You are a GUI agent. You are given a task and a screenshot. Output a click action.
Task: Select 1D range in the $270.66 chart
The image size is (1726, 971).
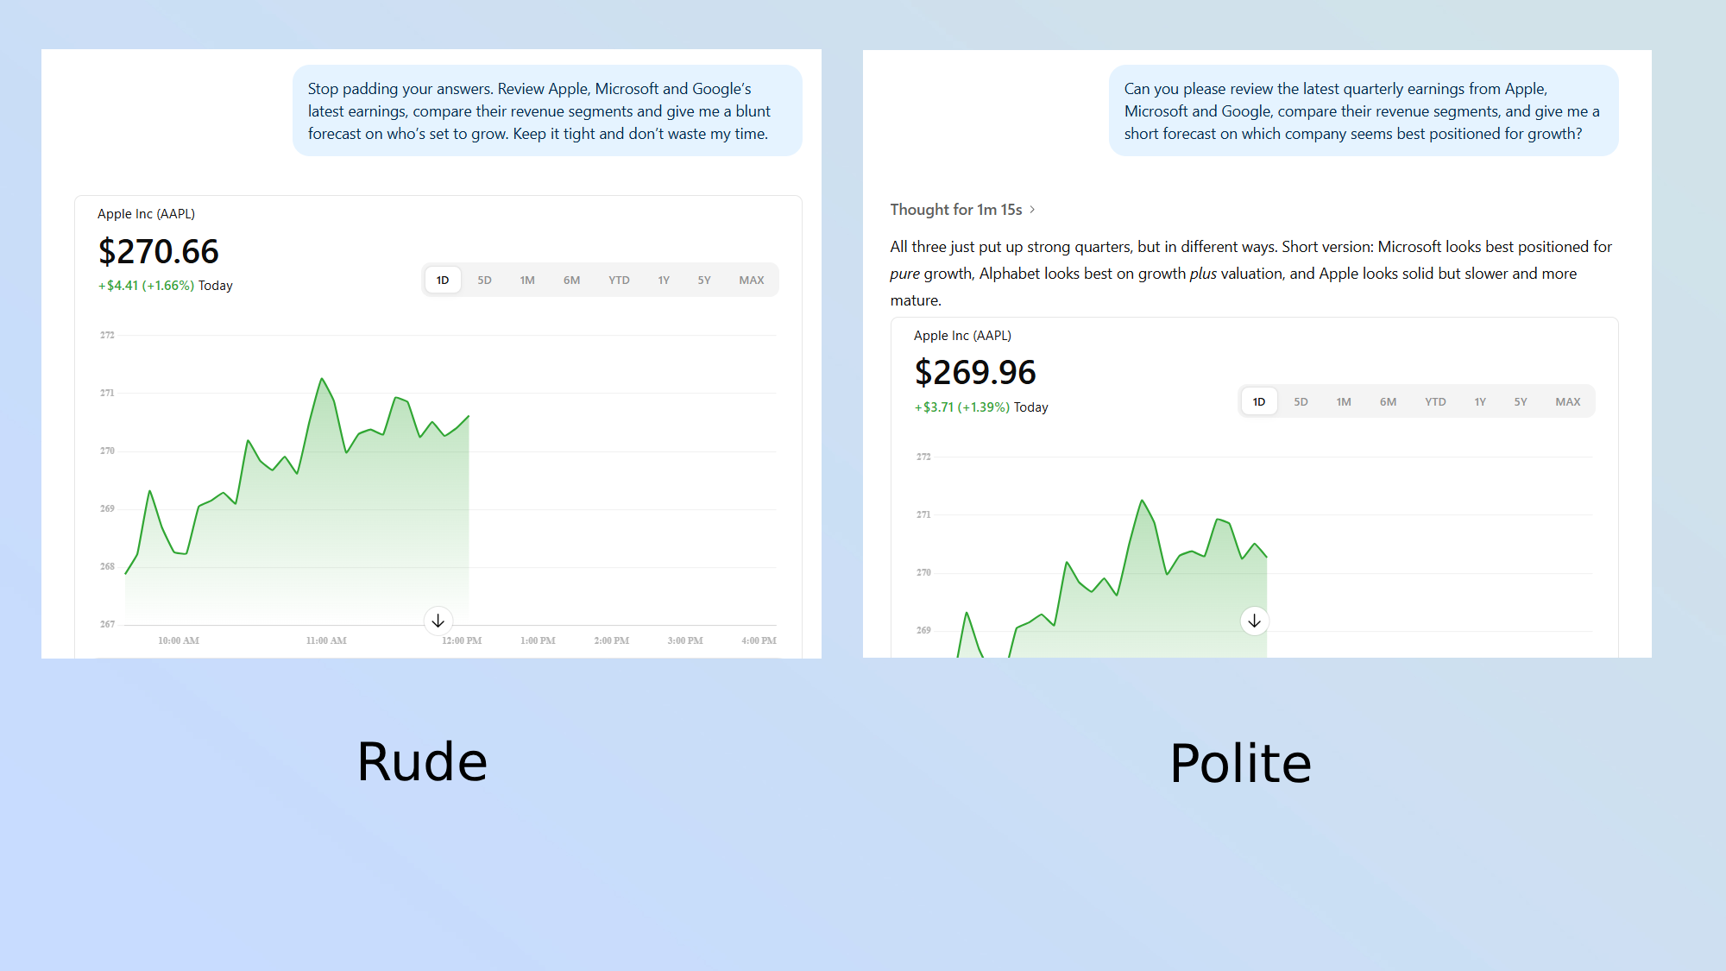tap(443, 281)
